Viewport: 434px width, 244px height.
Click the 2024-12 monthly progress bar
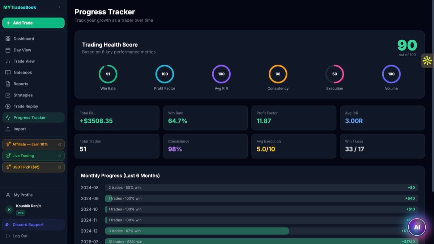click(x=197, y=231)
